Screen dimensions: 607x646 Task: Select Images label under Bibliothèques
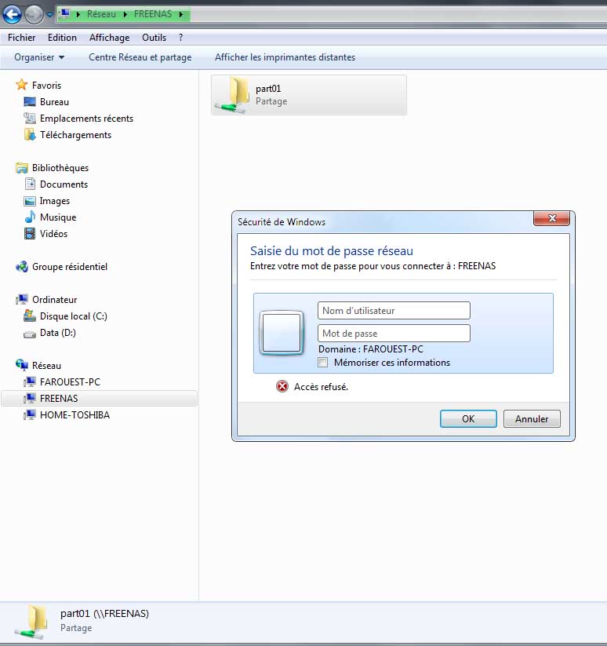point(55,201)
